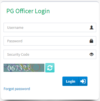This screenshot has width=100, height=101.
Task: Click the blue Login button
Action: (75, 81)
